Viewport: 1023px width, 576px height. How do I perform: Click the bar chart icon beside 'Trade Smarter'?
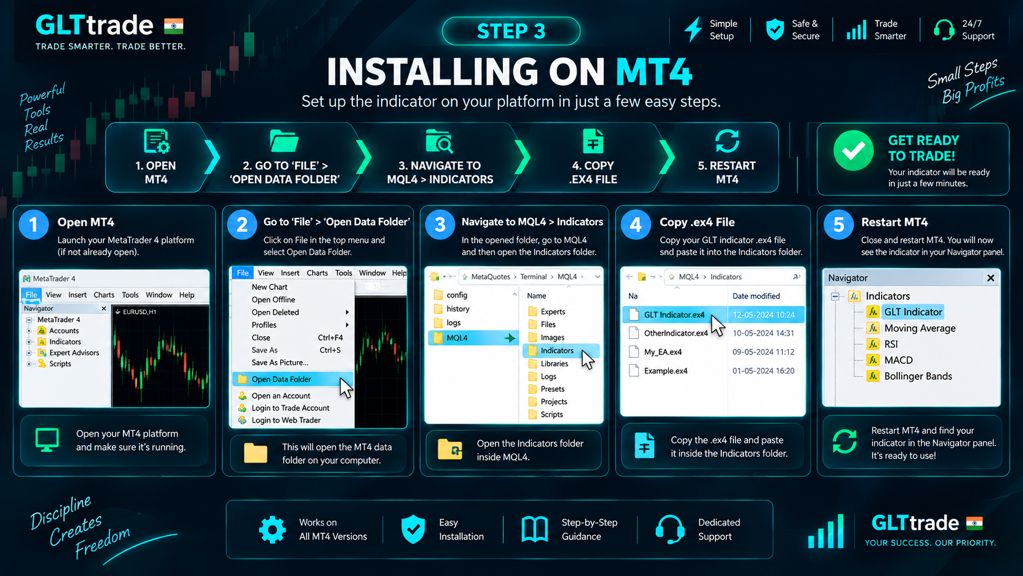coord(856,29)
